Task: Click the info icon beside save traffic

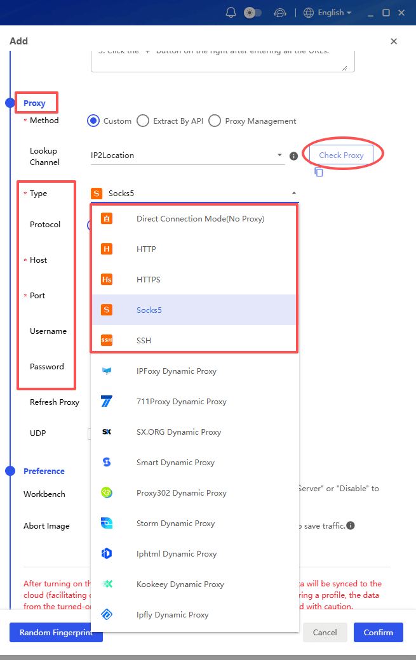Action: pyautogui.click(x=351, y=525)
